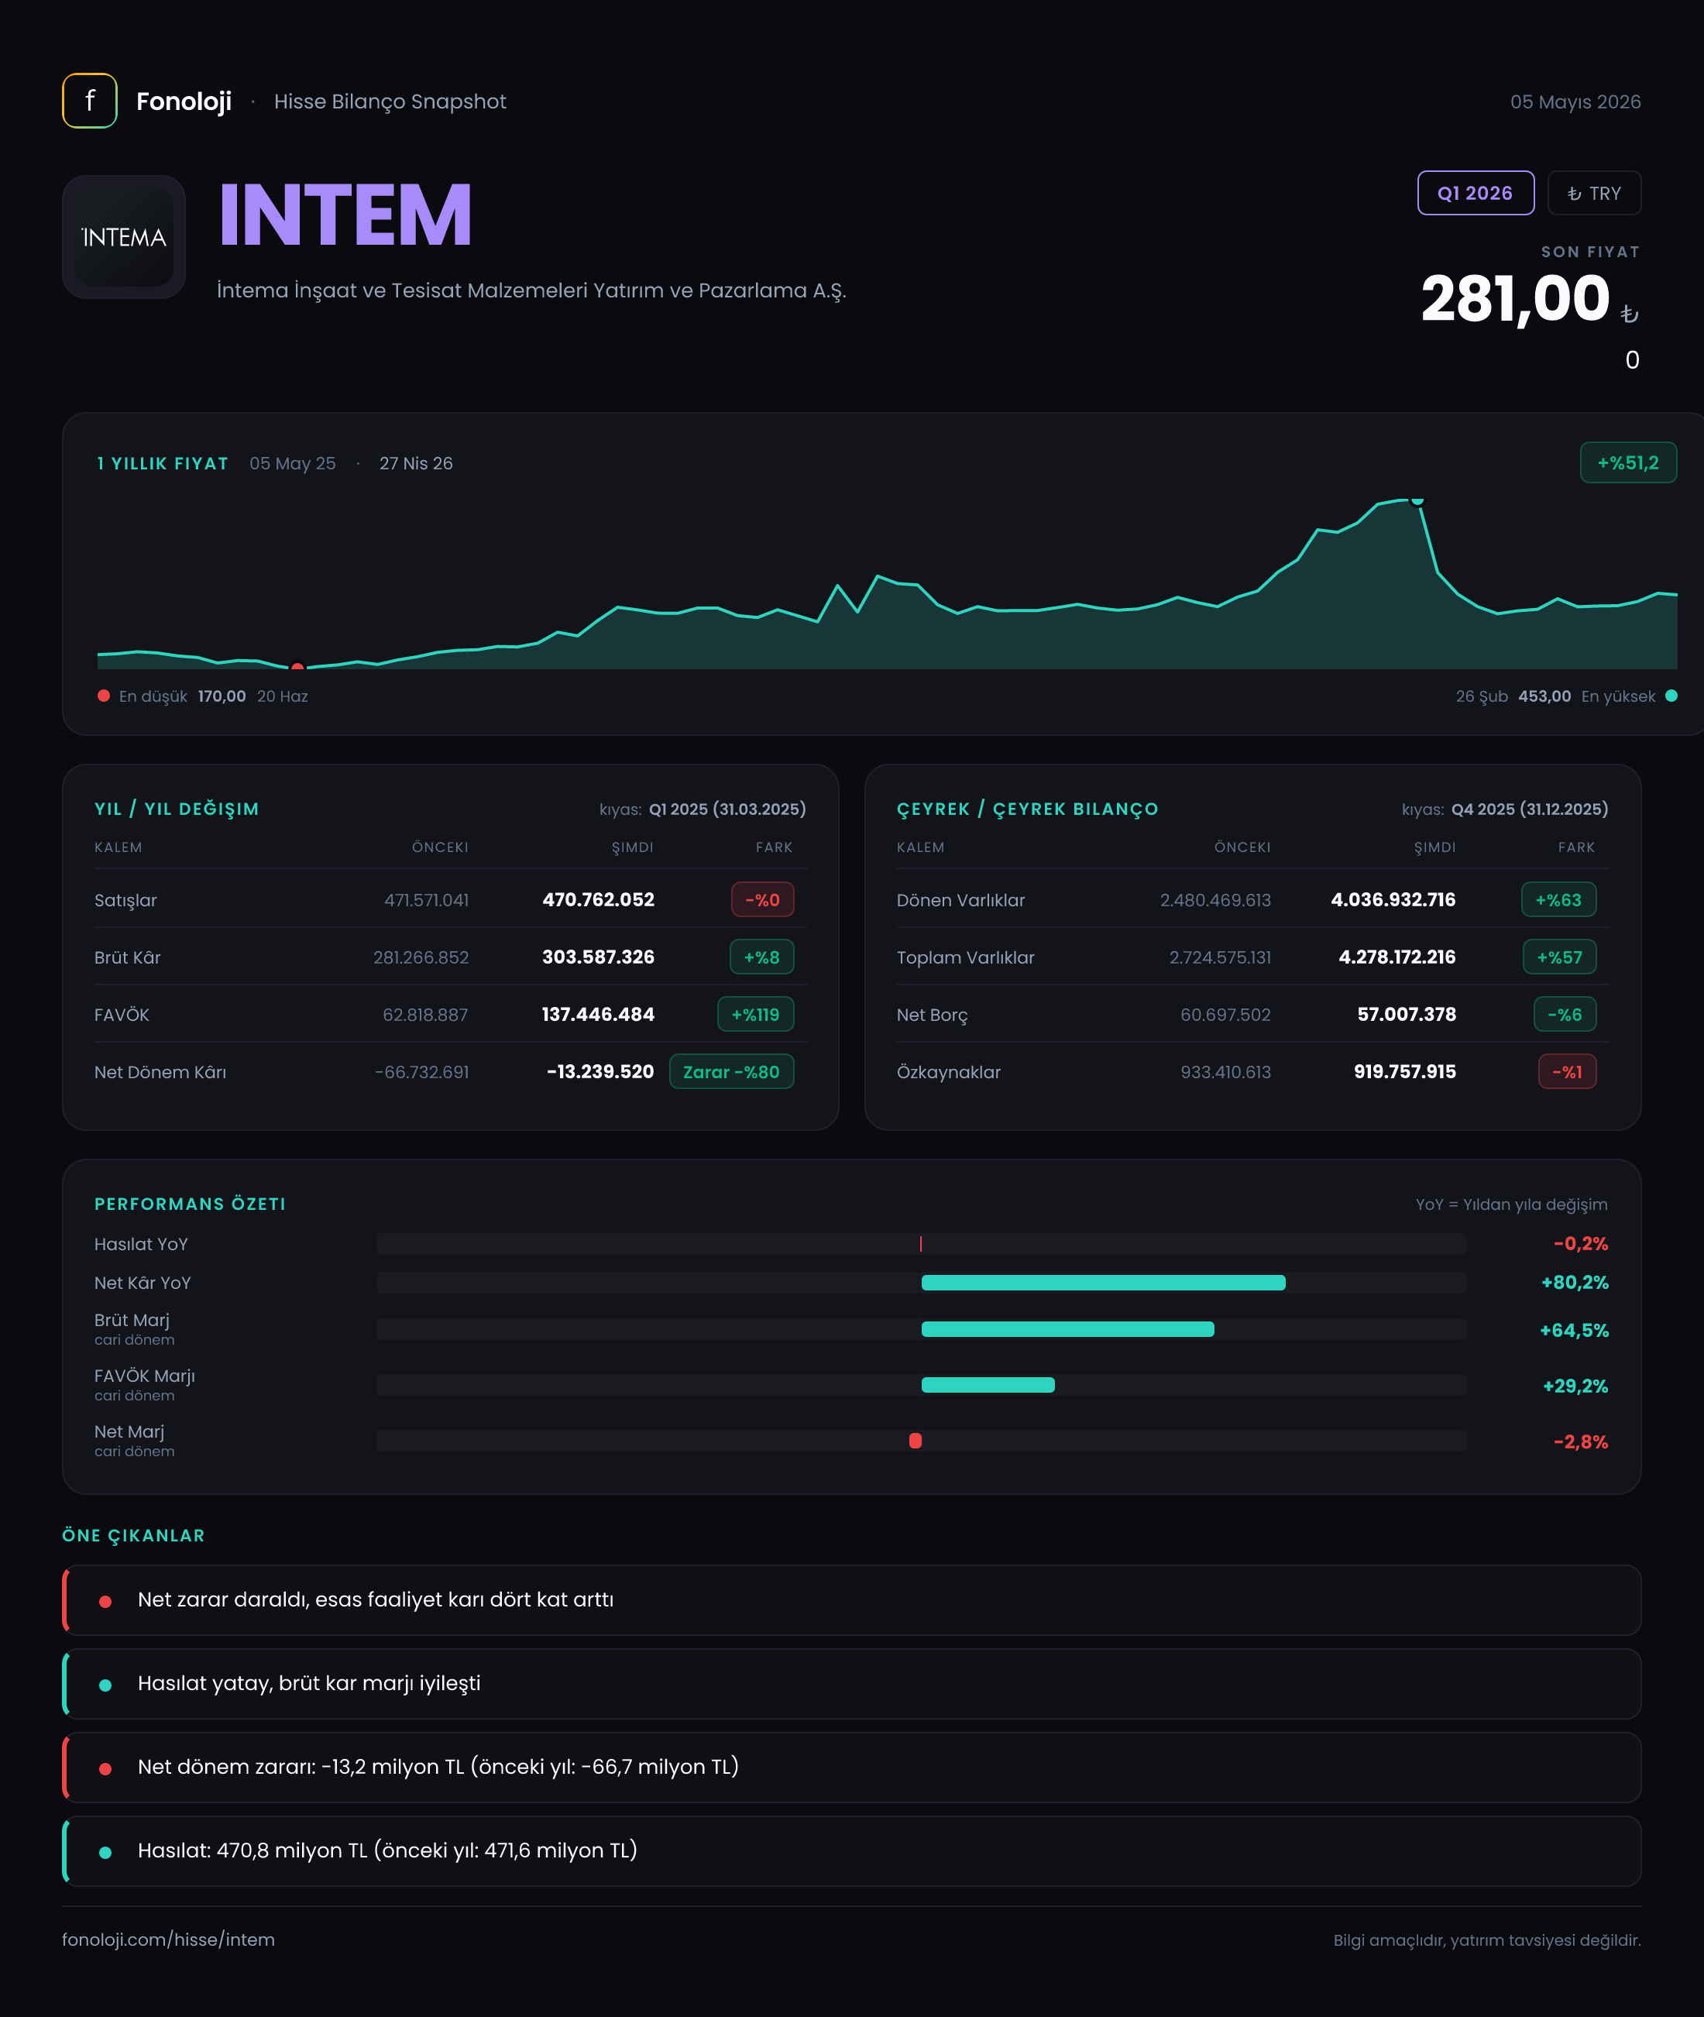Click the Özkaynaklar -%1 badge
The width and height of the screenshot is (1704, 2017).
click(x=1567, y=1071)
